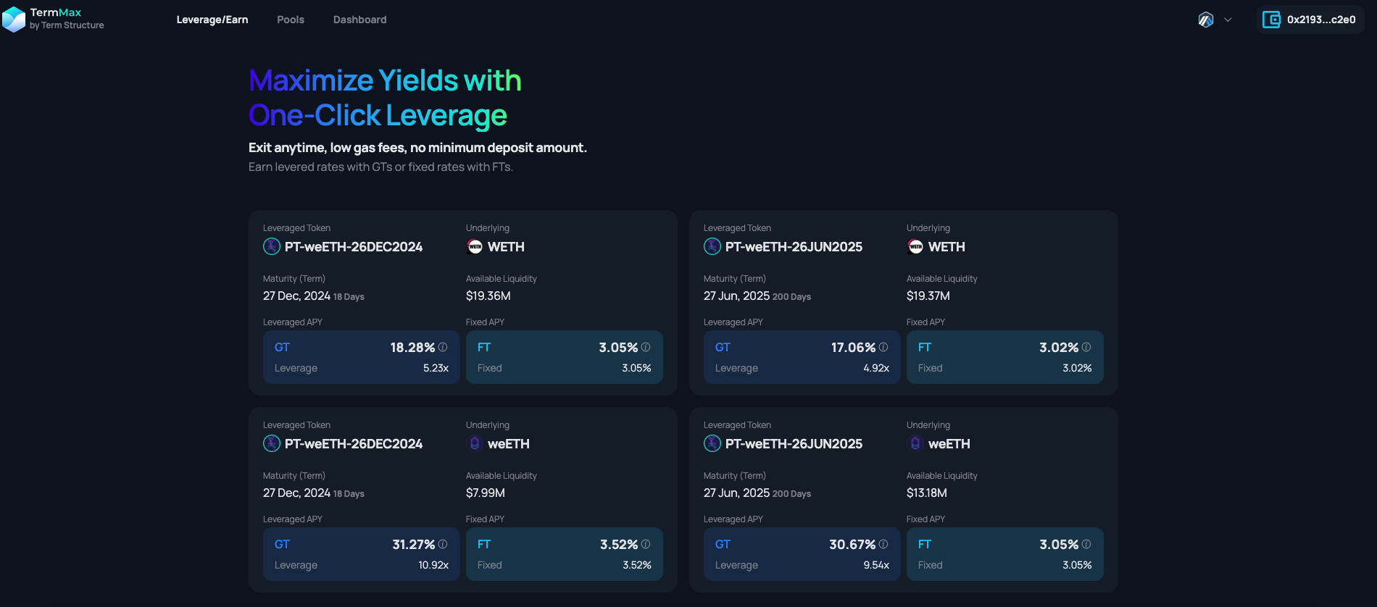Select GT Leverage 5.23x option
Image resolution: width=1377 pixels, height=607 pixels.
pyautogui.click(x=361, y=357)
